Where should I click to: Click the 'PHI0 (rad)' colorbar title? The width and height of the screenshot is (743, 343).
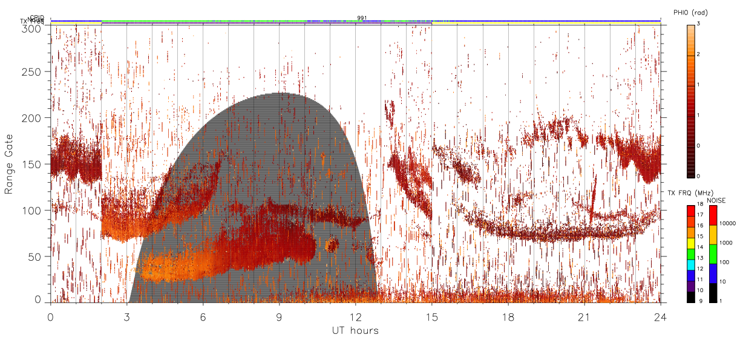coord(690,13)
